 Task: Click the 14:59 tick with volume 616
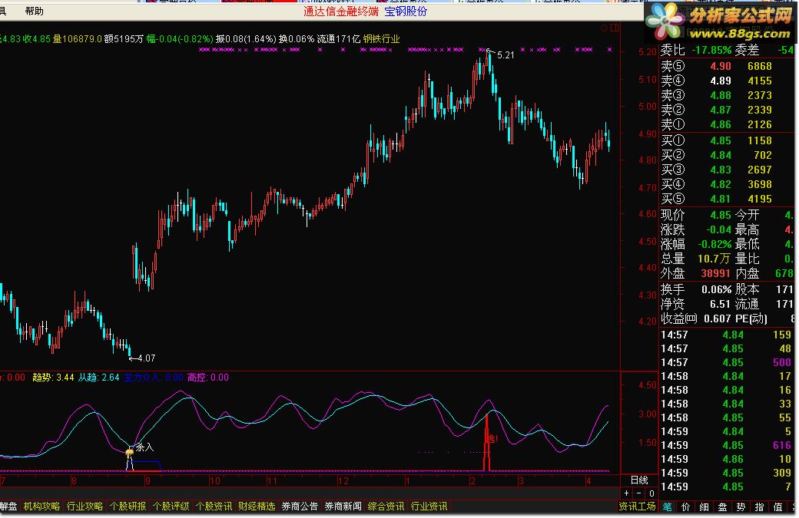727,445
